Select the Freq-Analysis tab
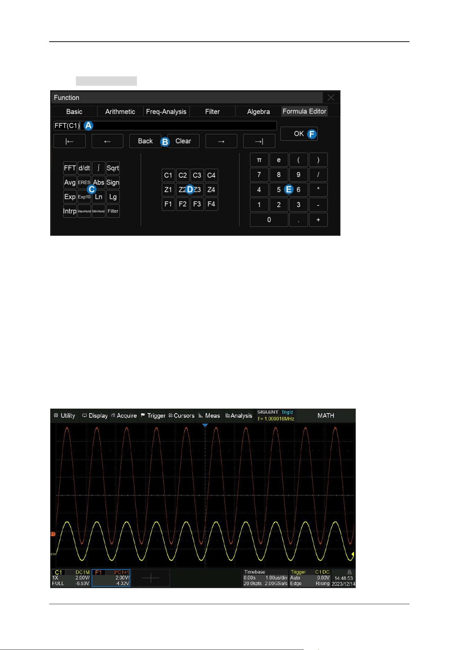The width and height of the screenshot is (459, 650). click(x=166, y=111)
